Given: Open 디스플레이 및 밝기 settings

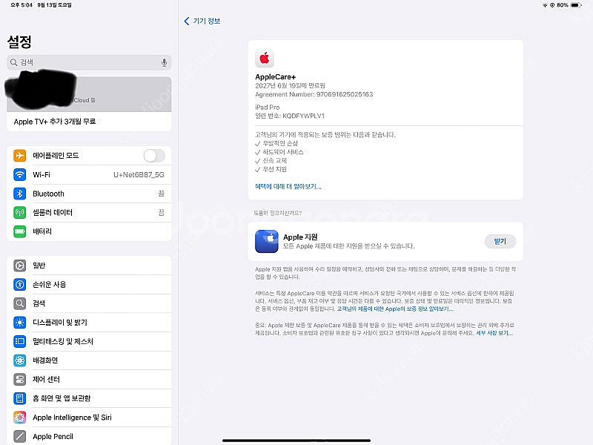Looking at the screenshot, I should (x=89, y=323).
